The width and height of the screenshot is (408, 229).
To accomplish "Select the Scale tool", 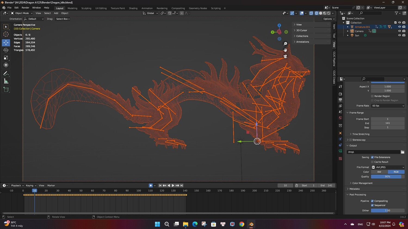I will tap(6, 58).
